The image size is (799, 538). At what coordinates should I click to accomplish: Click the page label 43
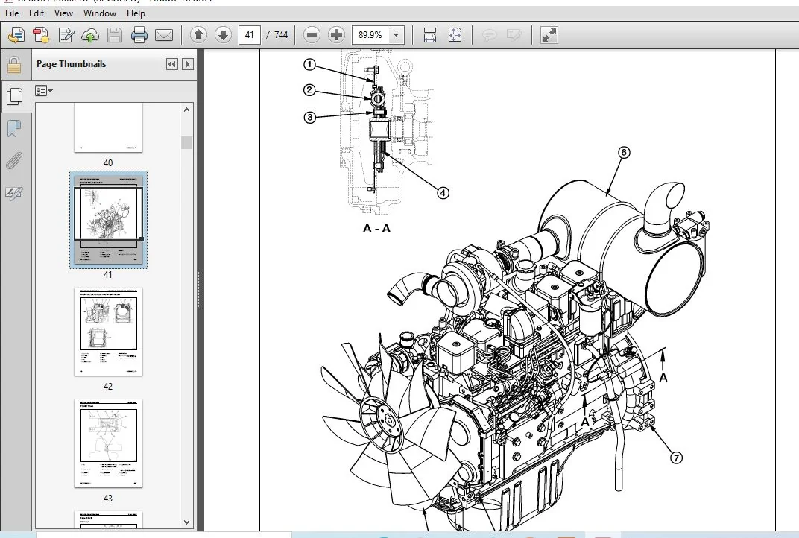108,499
